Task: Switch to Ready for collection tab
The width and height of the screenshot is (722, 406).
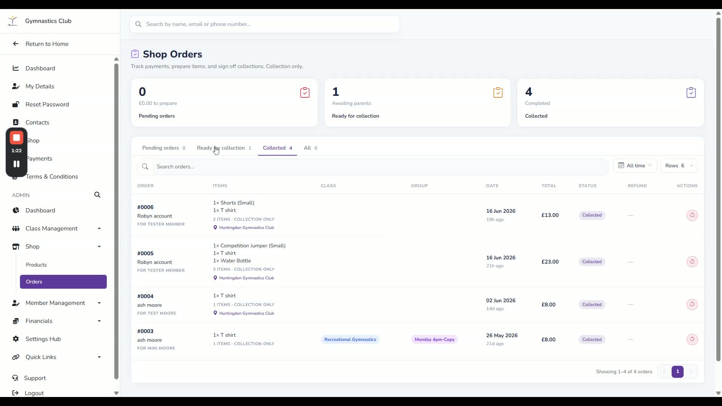Action: (x=224, y=148)
